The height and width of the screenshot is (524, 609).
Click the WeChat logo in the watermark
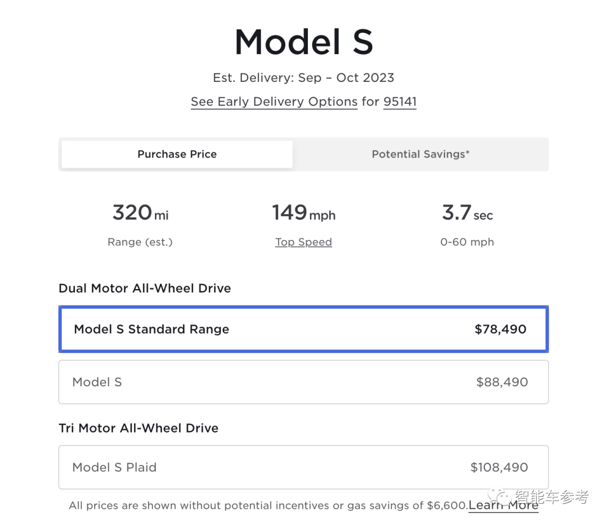pyautogui.click(x=501, y=497)
